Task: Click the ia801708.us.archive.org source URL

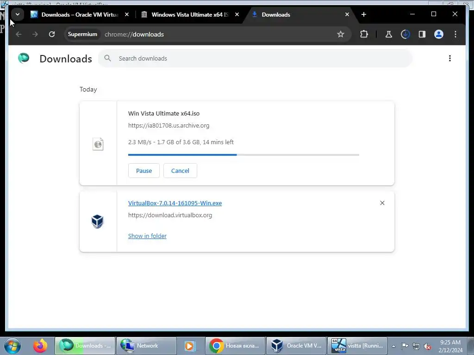Action: pos(168,126)
